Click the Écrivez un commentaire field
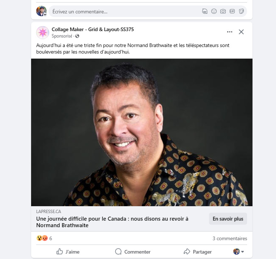The image size is (276, 259). [x=125, y=12]
